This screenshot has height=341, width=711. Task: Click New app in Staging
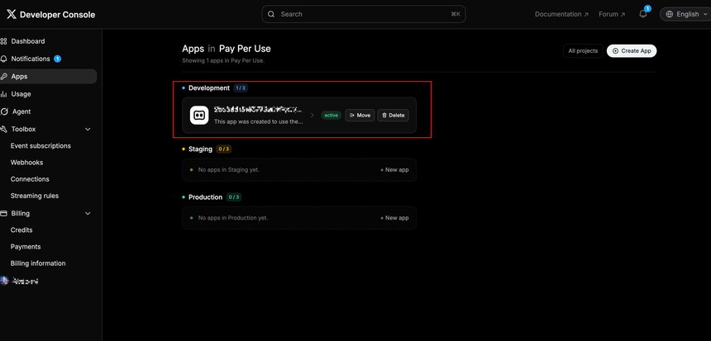pyautogui.click(x=394, y=170)
